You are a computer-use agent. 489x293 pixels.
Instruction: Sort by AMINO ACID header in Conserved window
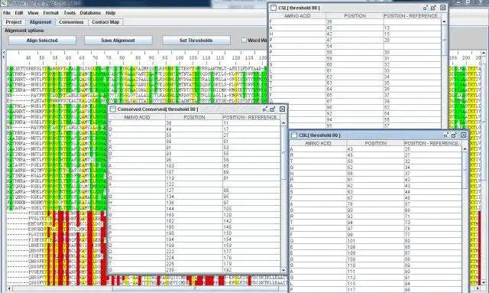[x=137, y=117]
